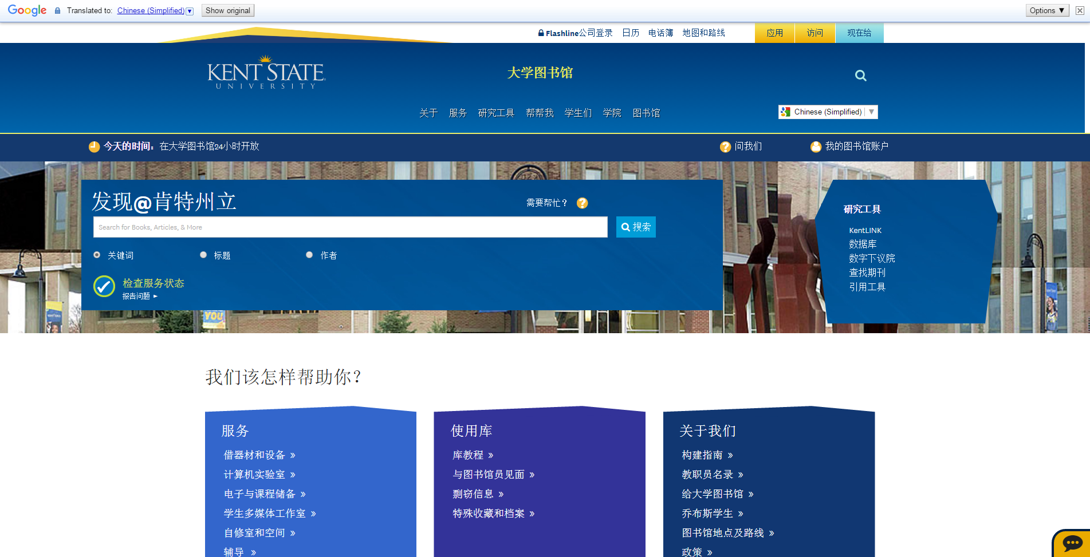Open the Options dropdown in translate bar
Viewport: 1090px width, 557px height.
pos(1047,10)
